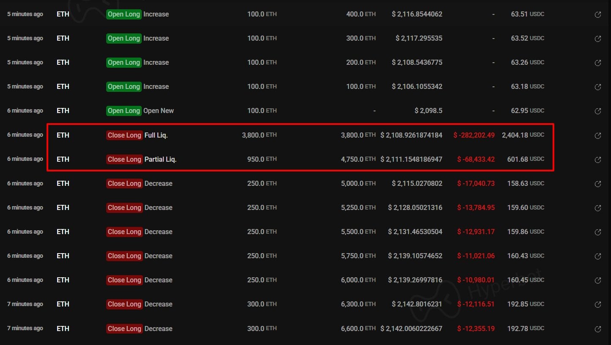Screen dimensions: 611x345
Task: Click the size 3,800.0 ETH in Full Liq. row
Action: 259,135
